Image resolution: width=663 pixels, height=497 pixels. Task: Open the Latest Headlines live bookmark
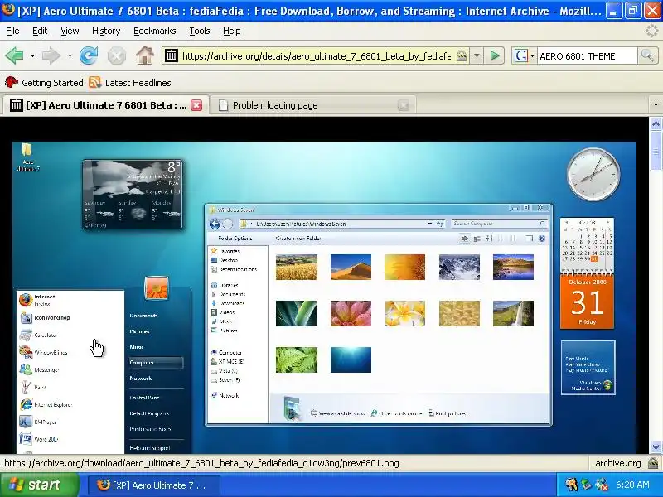(130, 83)
